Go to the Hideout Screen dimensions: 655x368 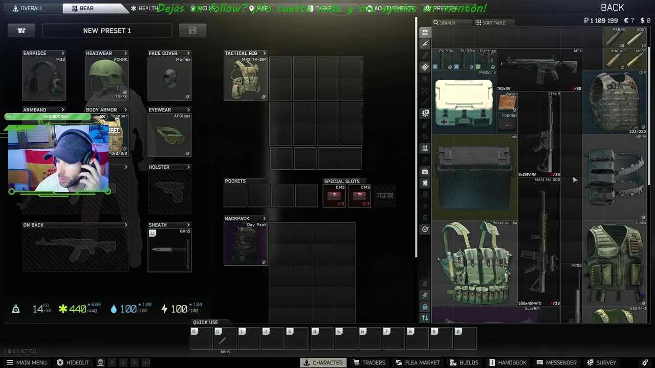(x=72, y=362)
